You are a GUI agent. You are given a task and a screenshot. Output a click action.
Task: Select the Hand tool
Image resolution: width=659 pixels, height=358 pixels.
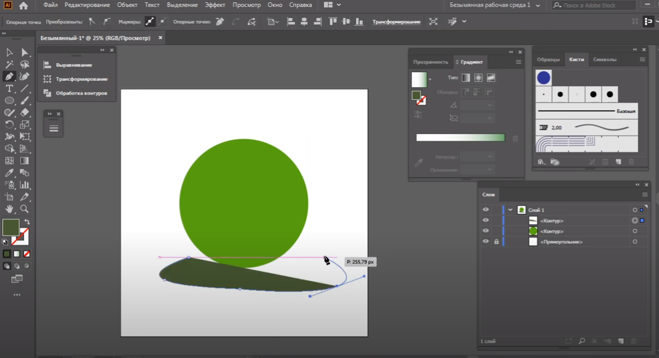9,209
